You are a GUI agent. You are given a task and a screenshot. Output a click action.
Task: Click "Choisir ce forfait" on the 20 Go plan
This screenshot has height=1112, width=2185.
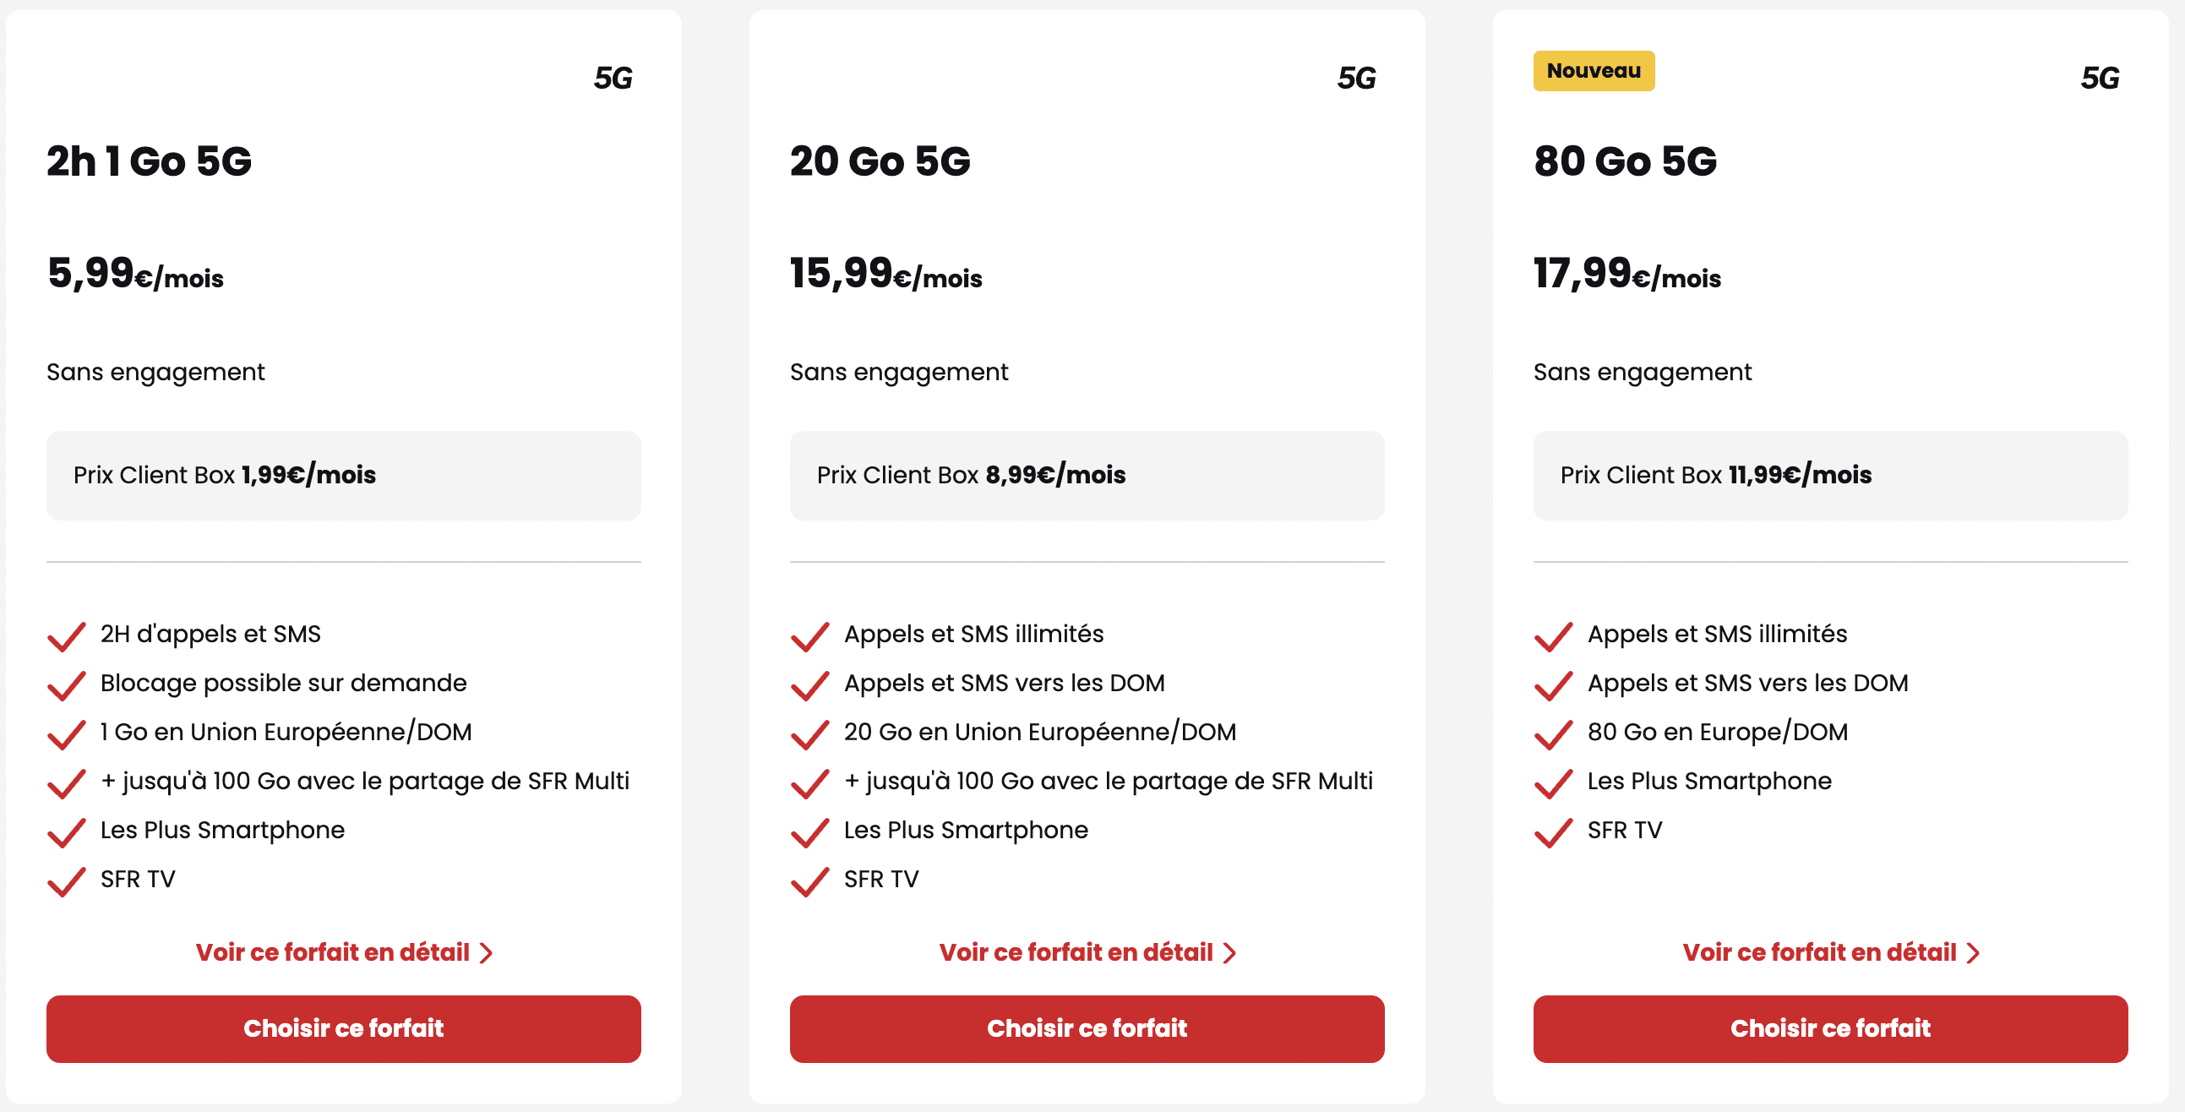pos(1087,1029)
